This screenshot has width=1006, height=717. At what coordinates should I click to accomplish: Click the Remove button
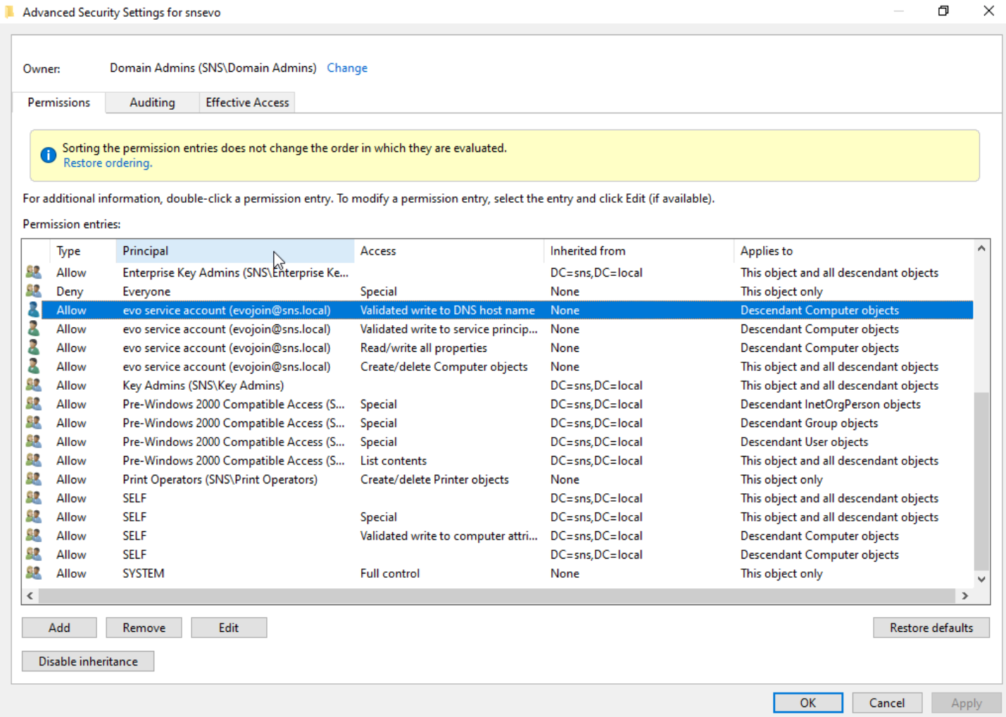[x=144, y=628]
